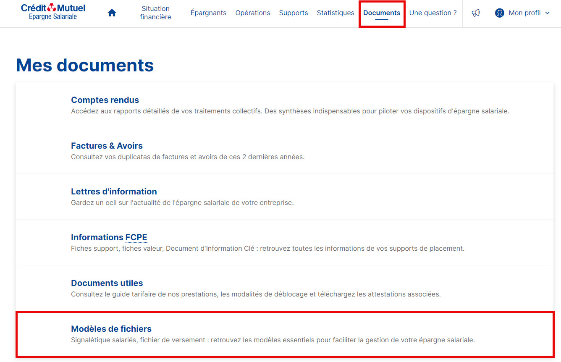Click the Mon profil label
Screen dimensions: 561x362
524,13
